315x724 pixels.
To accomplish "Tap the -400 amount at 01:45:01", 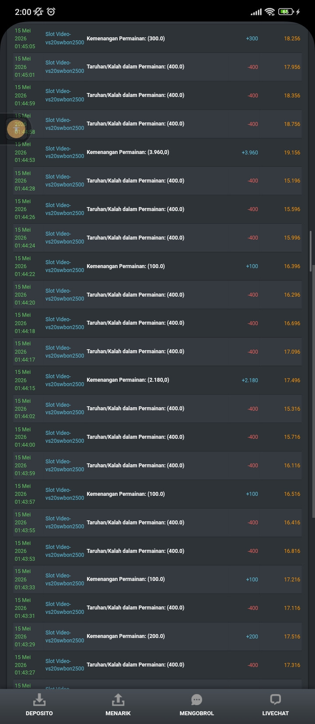I will (x=252, y=67).
